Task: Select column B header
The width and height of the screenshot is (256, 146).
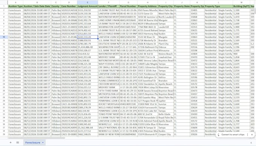Action: [37, 2]
